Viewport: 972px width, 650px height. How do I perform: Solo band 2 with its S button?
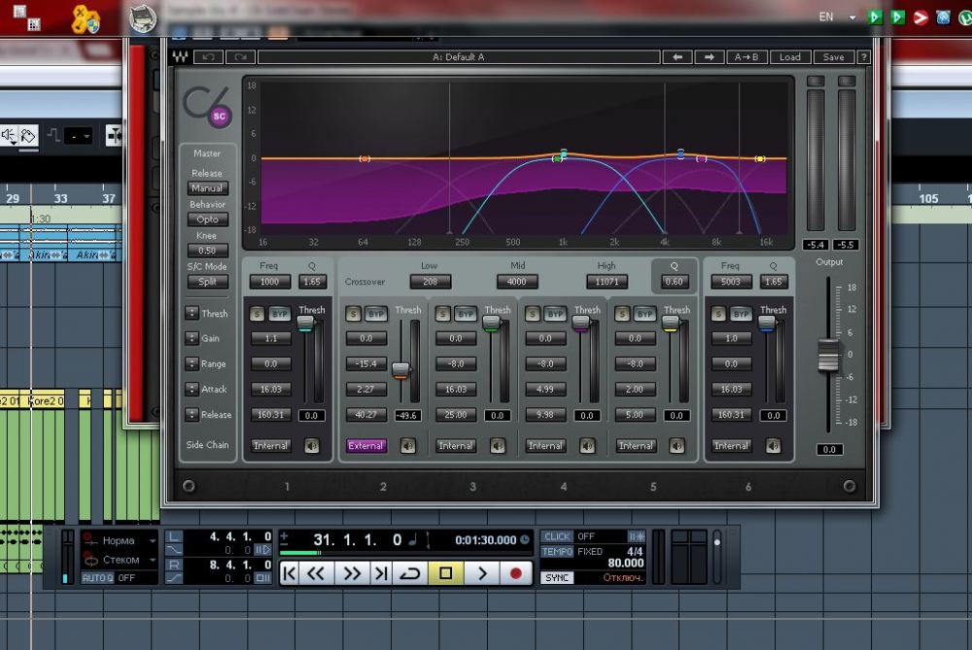tap(353, 314)
